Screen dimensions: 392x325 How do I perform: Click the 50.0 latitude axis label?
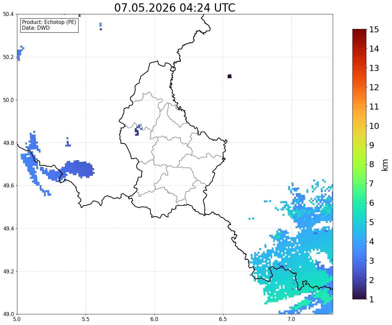coord(8,100)
